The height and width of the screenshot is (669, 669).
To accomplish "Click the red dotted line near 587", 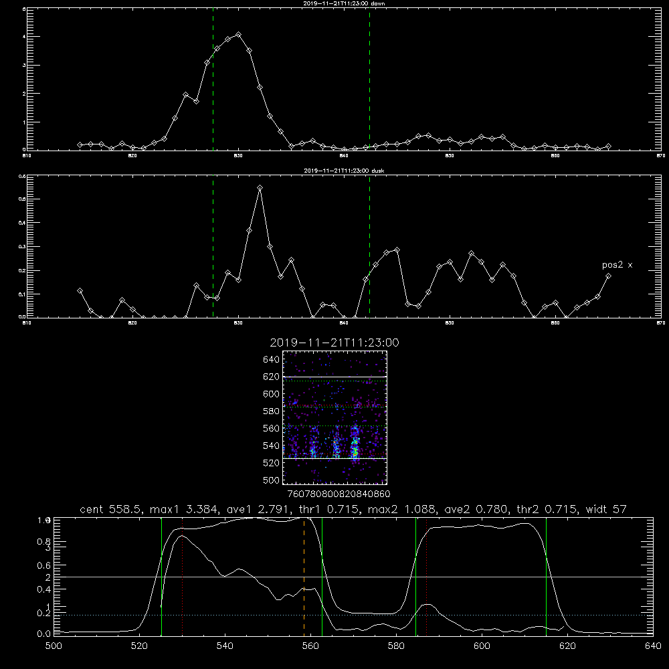I will (426, 577).
